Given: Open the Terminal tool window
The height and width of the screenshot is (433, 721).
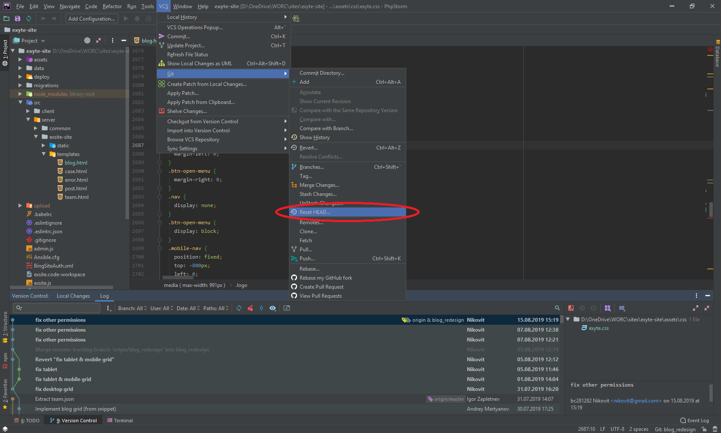Looking at the screenshot, I should click(120, 421).
